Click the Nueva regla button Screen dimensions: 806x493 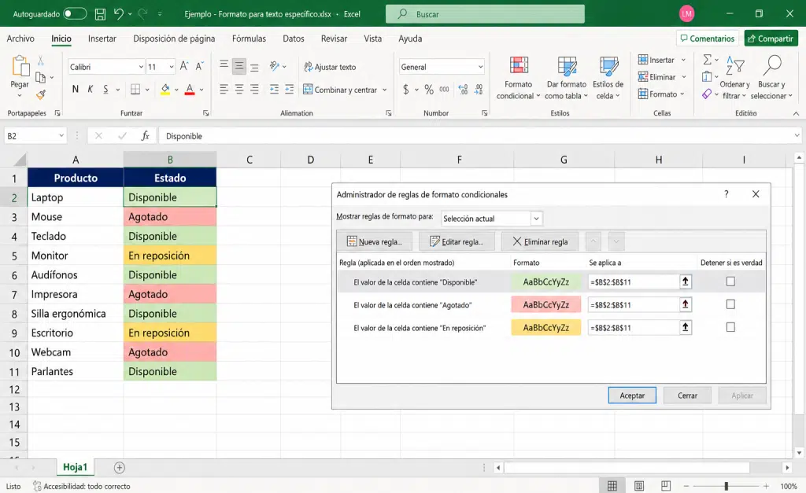376,241
